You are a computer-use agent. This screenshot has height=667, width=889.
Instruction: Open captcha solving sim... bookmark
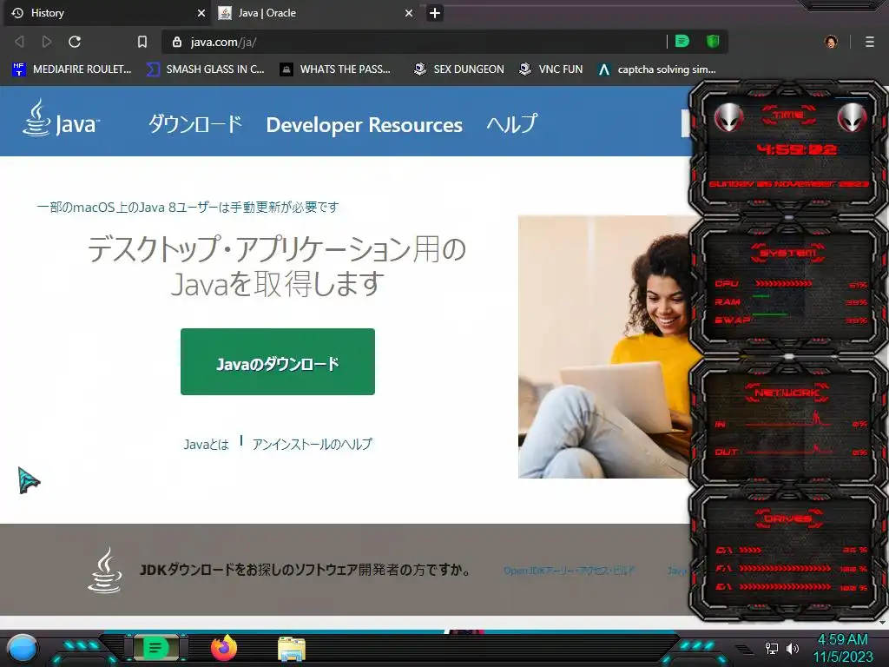pos(657,69)
